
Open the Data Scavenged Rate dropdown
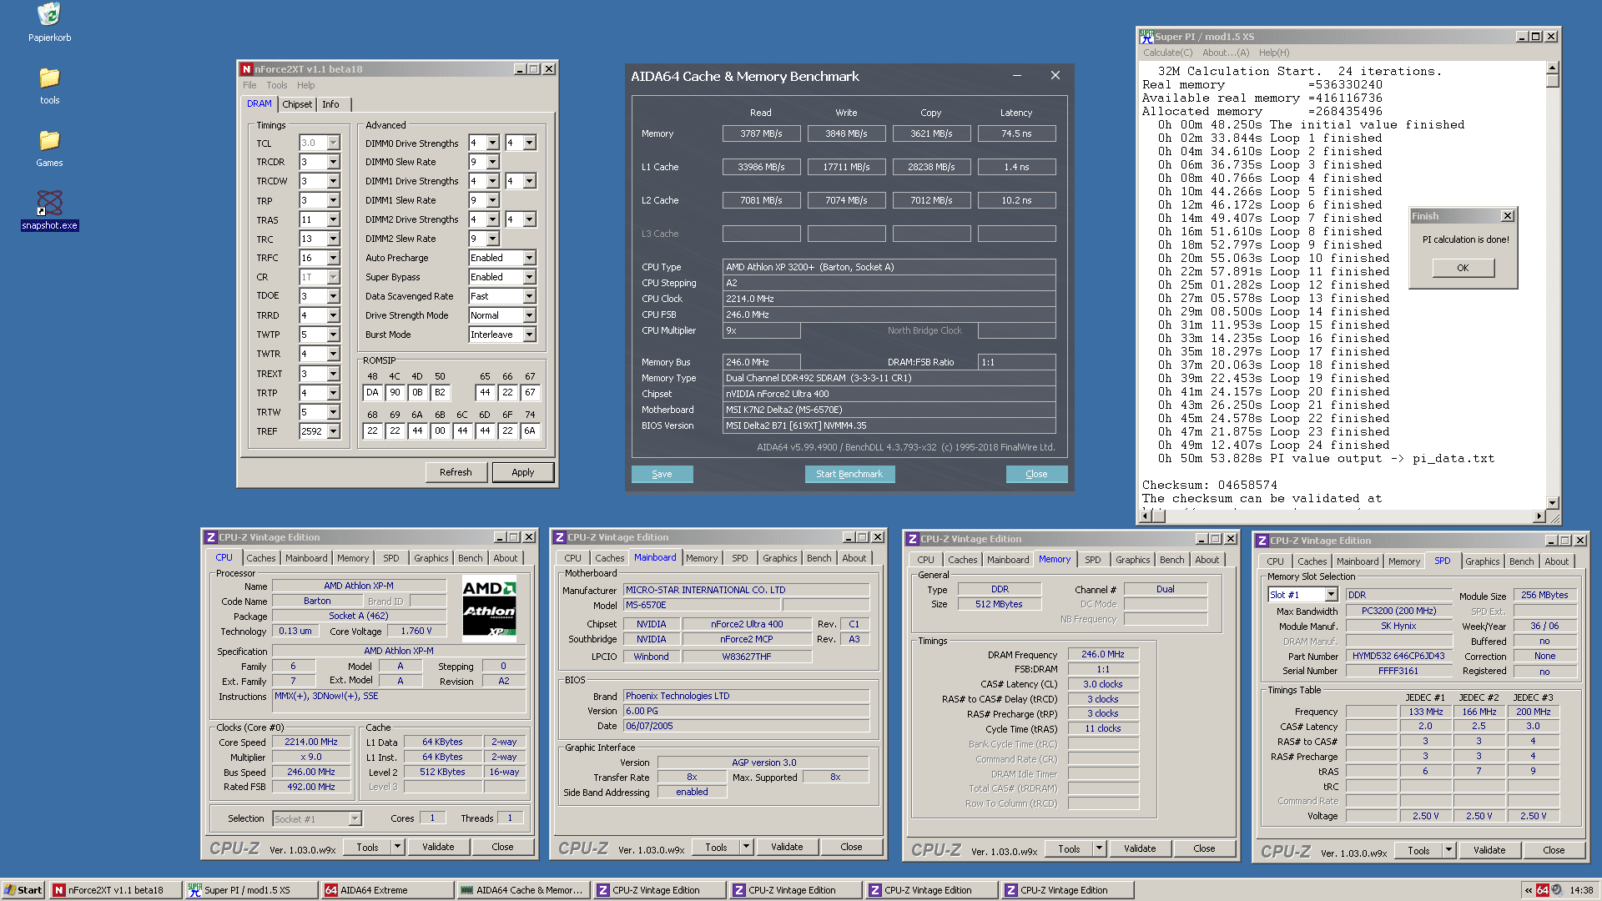(x=529, y=296)
